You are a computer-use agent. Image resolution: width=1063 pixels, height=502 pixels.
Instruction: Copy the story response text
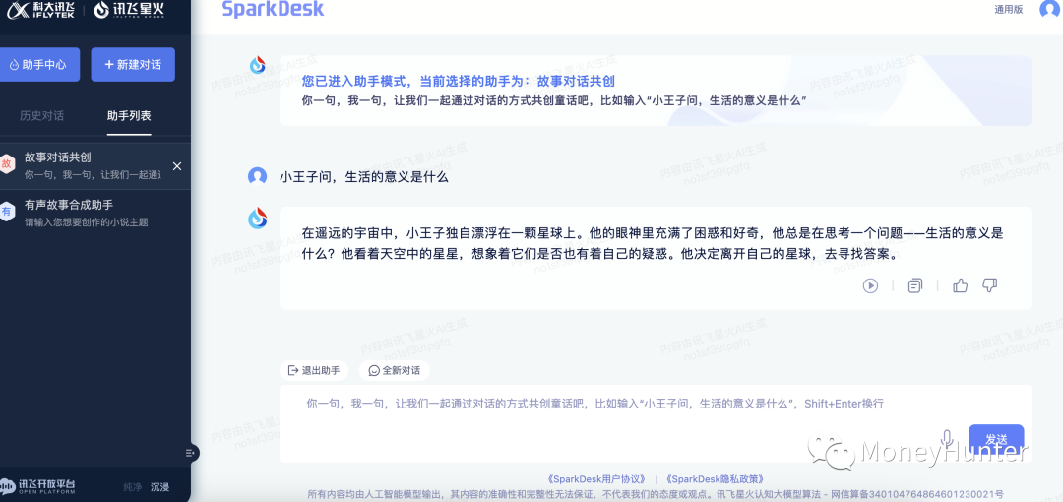coord(915,285)
